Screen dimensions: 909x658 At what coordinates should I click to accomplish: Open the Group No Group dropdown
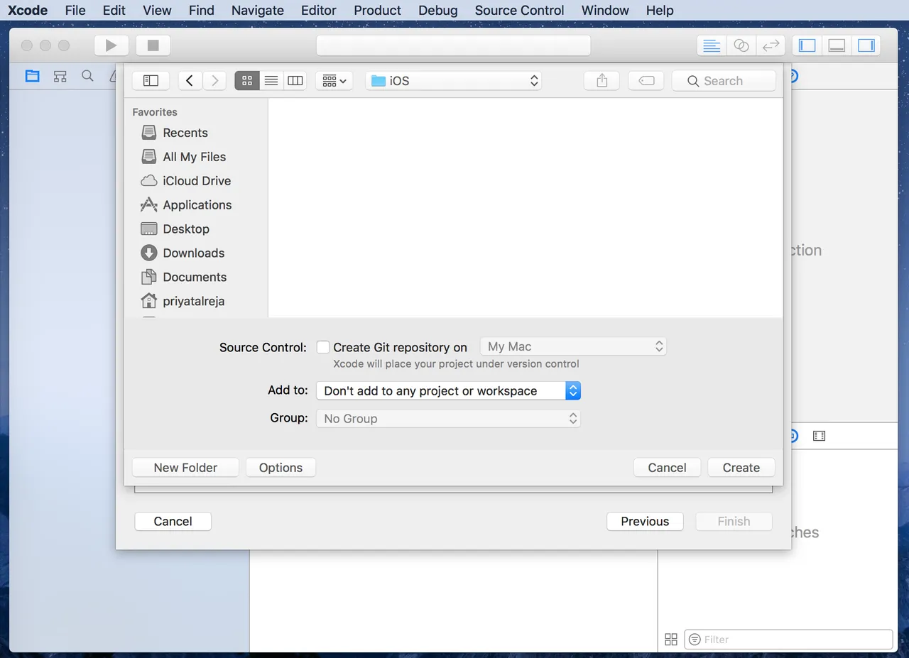[x=449, y=418]
